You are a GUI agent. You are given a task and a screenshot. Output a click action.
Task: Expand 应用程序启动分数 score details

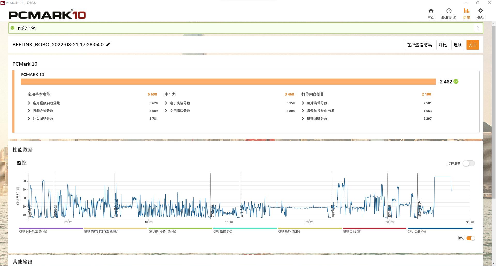coord(29,103)
